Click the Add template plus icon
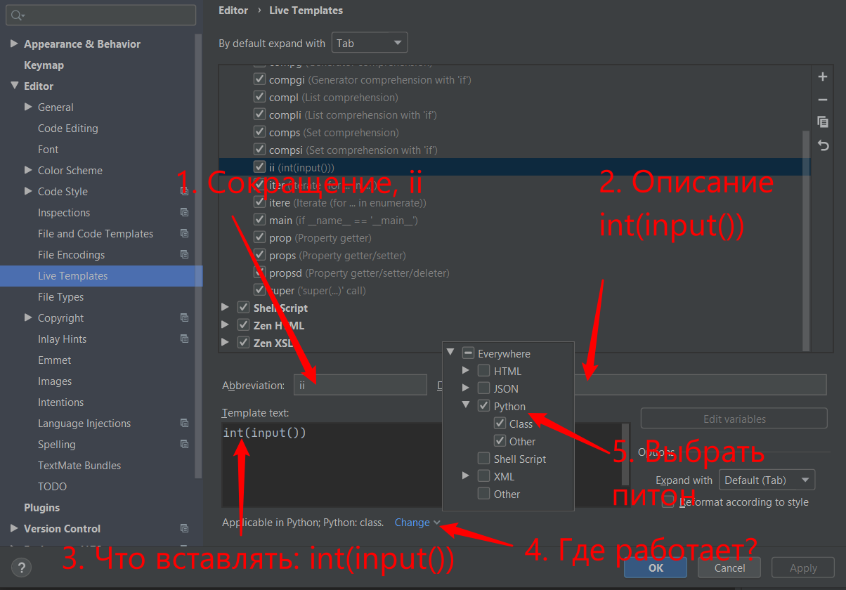The image size is (846, 590). [x=823, y=77]
